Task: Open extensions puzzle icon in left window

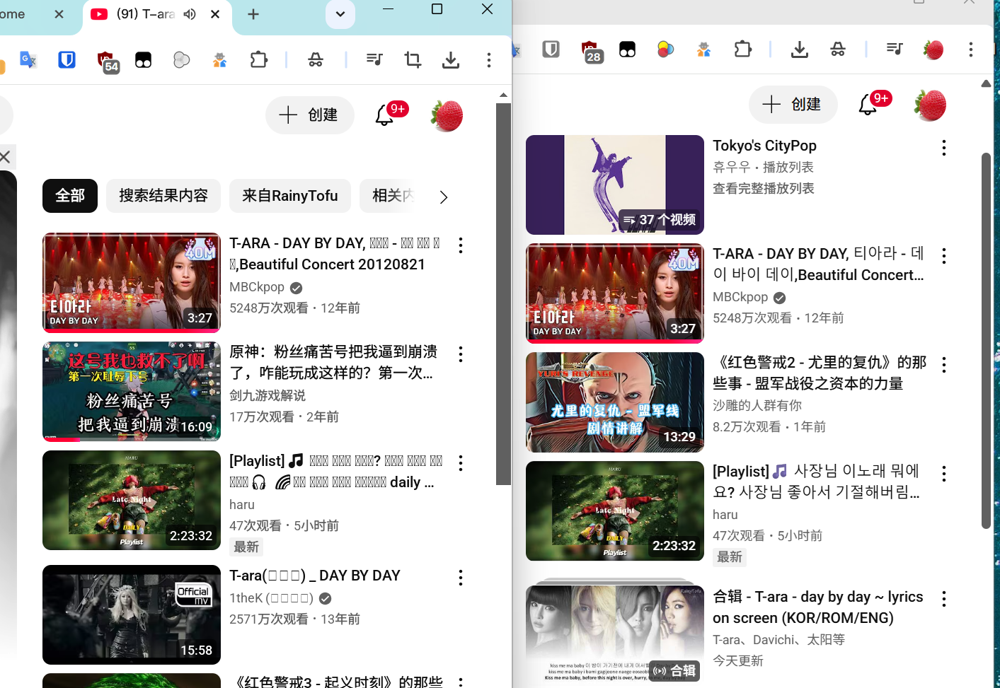Action: [259, 60]
